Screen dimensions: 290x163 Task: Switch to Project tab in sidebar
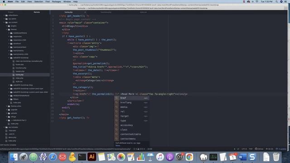(x=10, y=12)
